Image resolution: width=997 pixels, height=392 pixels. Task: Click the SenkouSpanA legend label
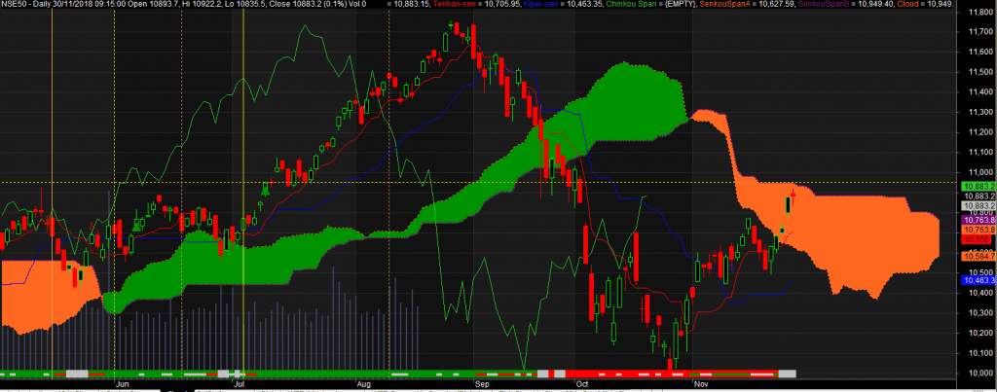click(x=740, y=5)
